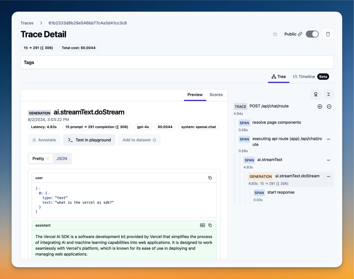Collapse all with minus circle icon

(x=329, y=107)
